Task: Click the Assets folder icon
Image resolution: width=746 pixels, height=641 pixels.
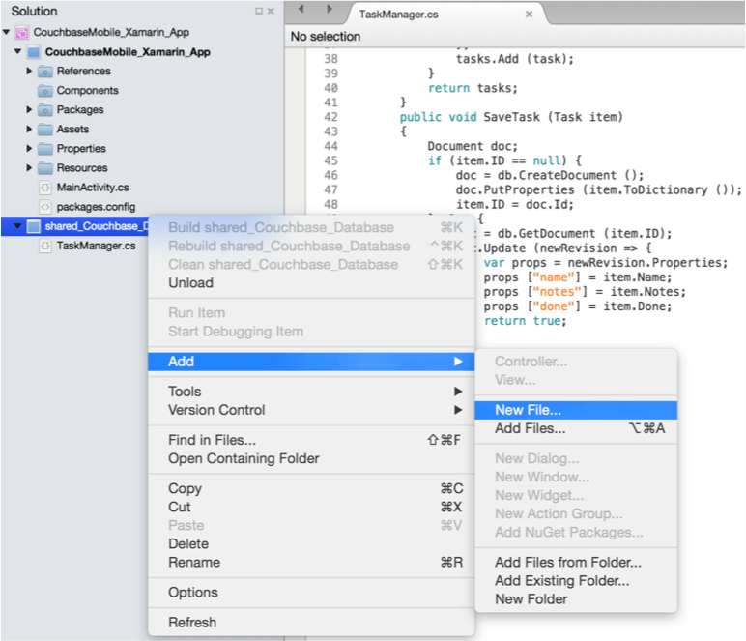Action: point(44,130)
